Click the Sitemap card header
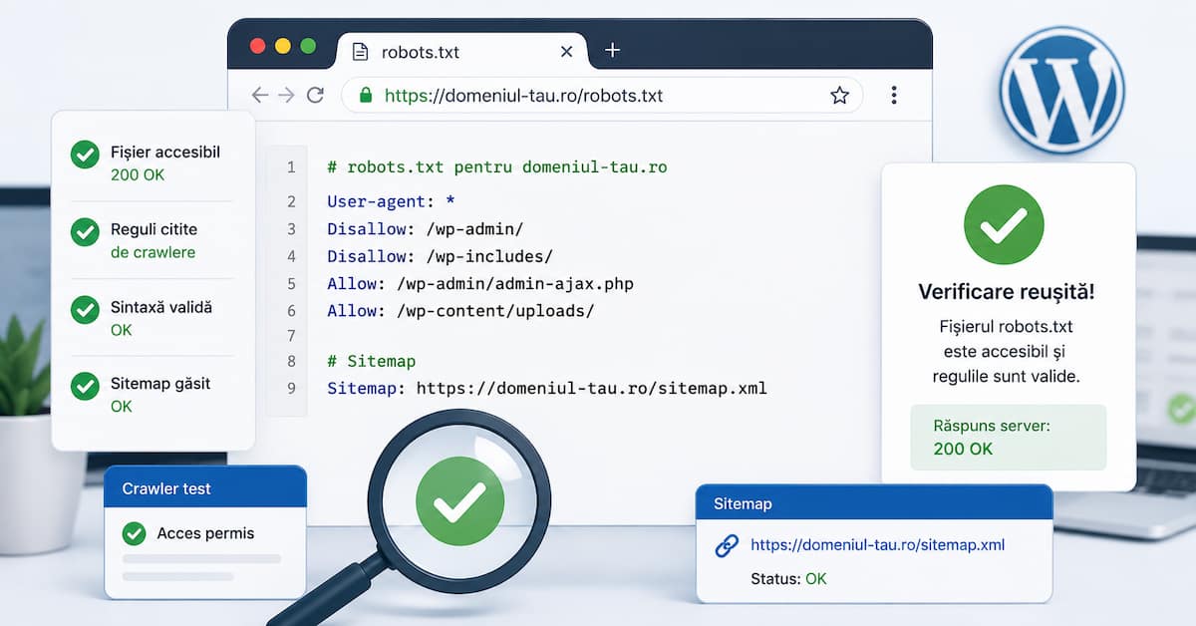The image size is (1196, 626). tap(874, 503)
